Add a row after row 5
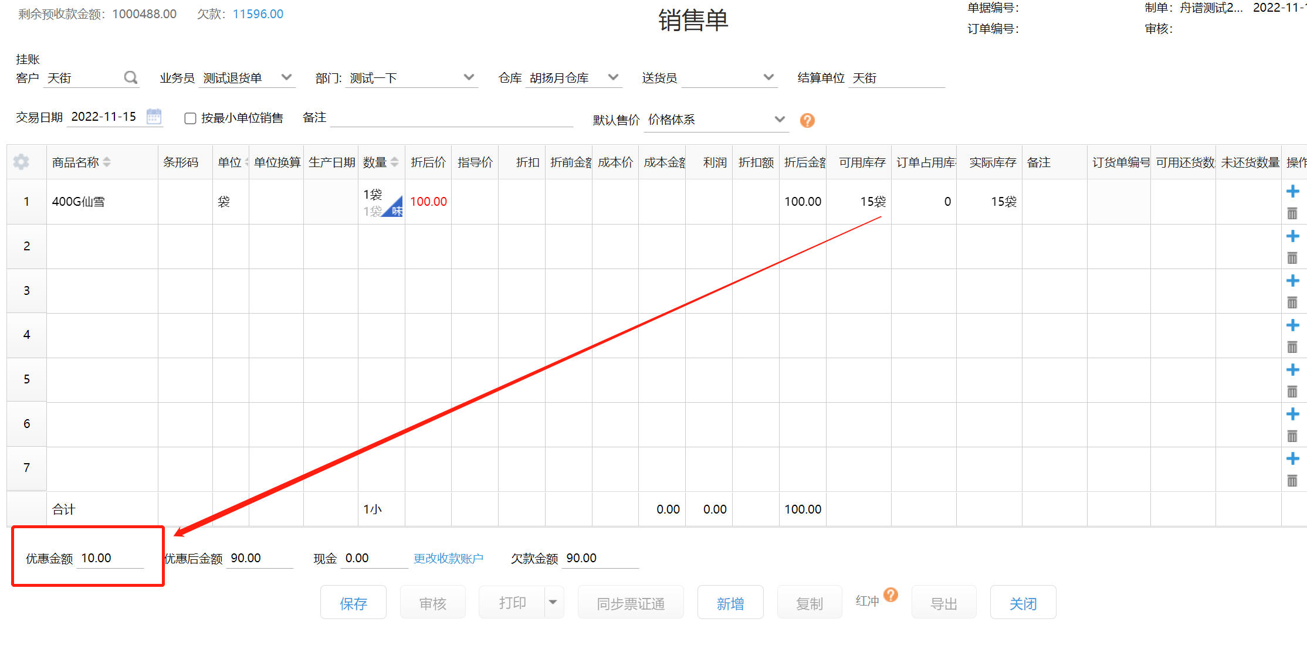The image size is (1307, 656). 1292,369
